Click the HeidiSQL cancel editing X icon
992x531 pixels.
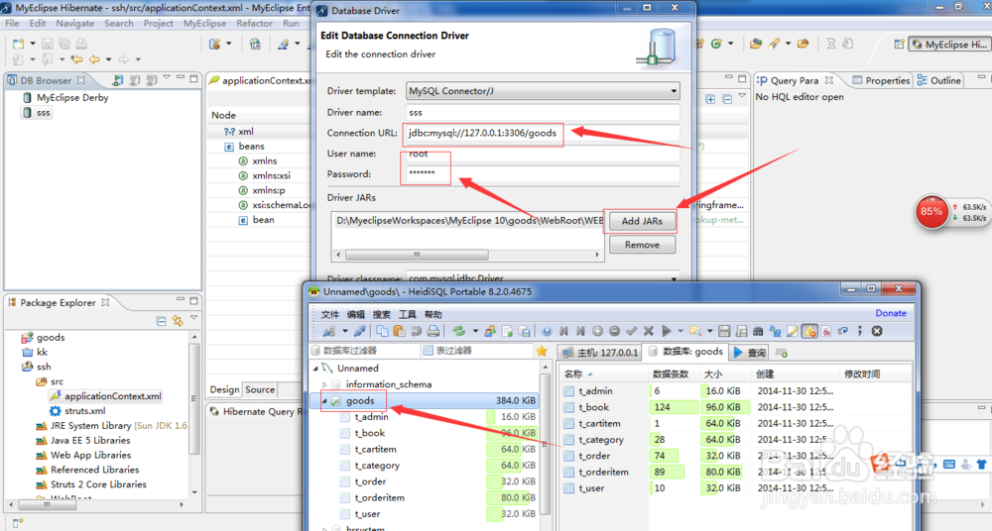click(649, 331)
